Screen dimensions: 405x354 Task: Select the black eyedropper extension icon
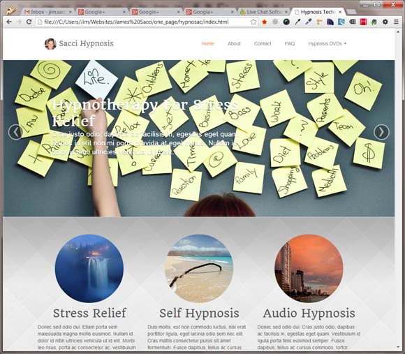pyautogui.click(x=297, y=22)
